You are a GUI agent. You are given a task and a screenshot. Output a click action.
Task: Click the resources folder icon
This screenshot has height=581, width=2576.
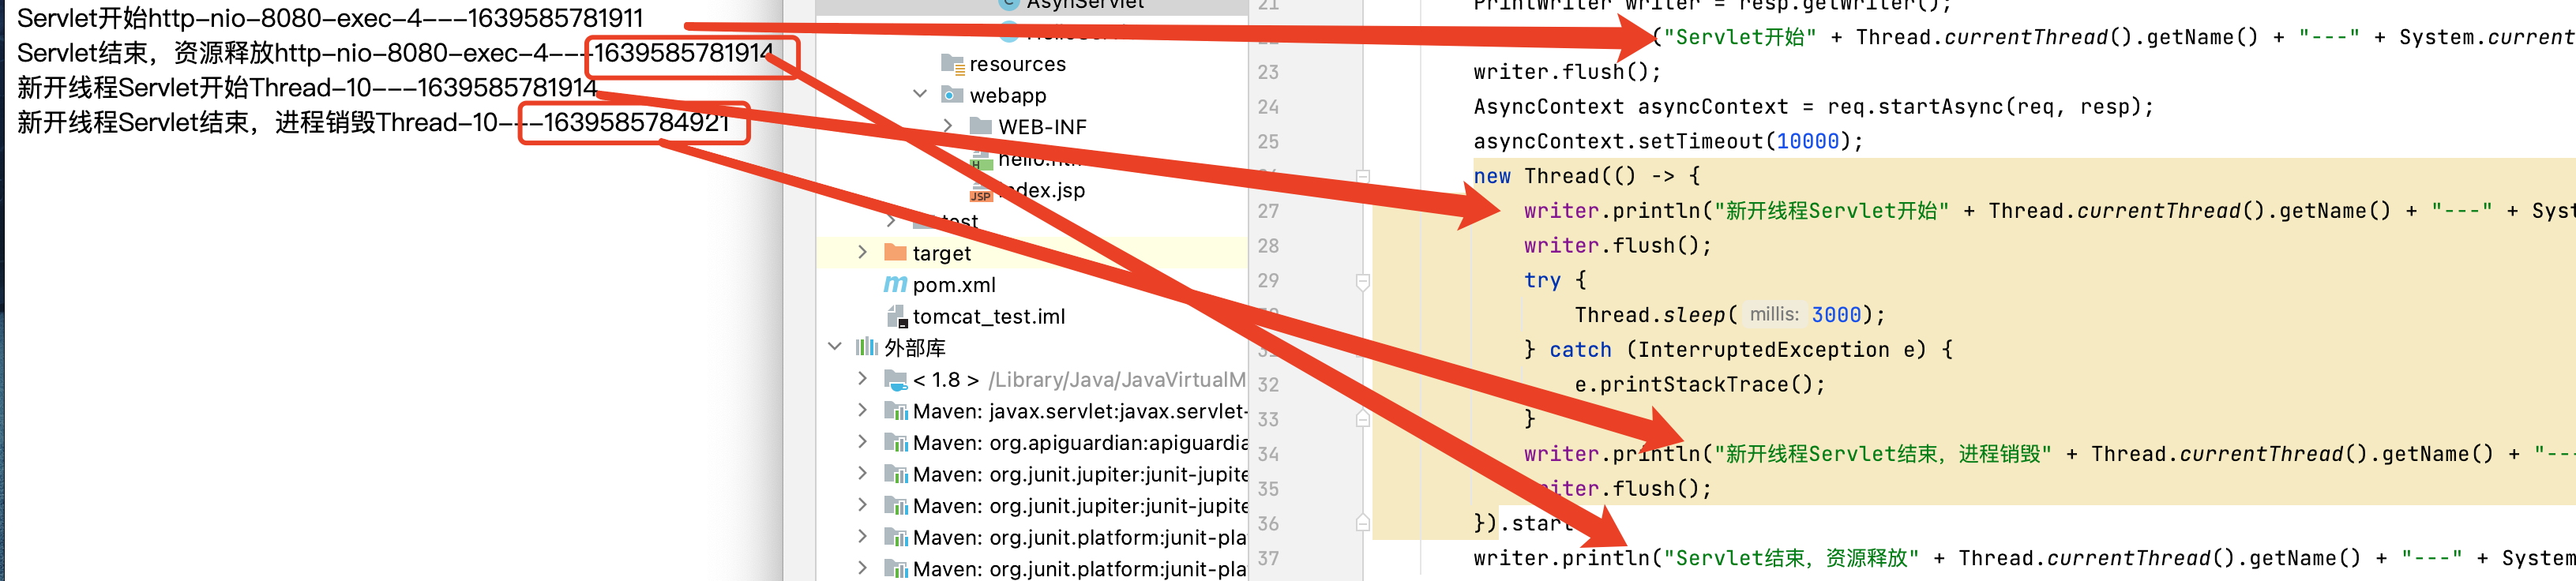pyautogui.click(x=952, y=64)
